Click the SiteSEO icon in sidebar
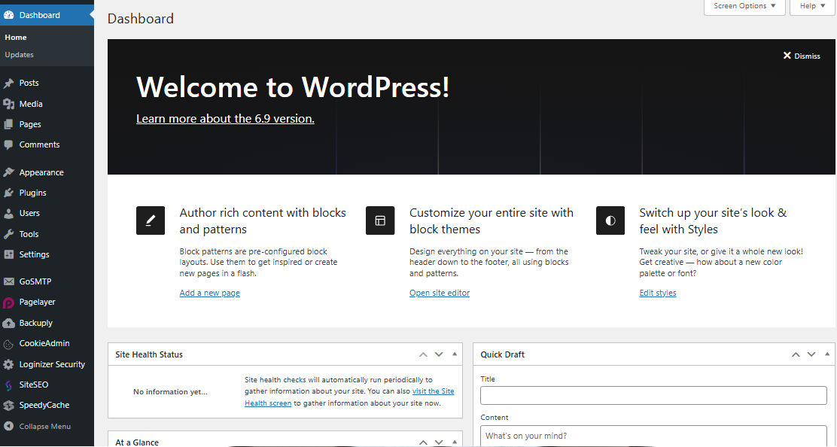The image size is (837, 447). coord(8,385)
